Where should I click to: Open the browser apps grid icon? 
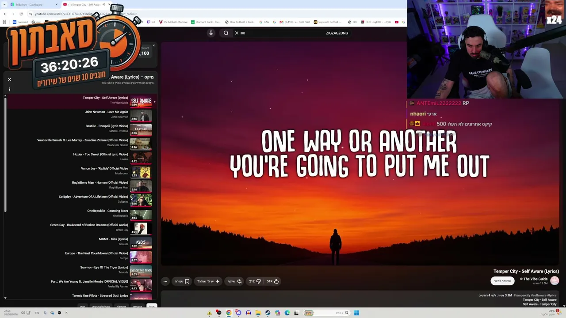tap(4, 22)
